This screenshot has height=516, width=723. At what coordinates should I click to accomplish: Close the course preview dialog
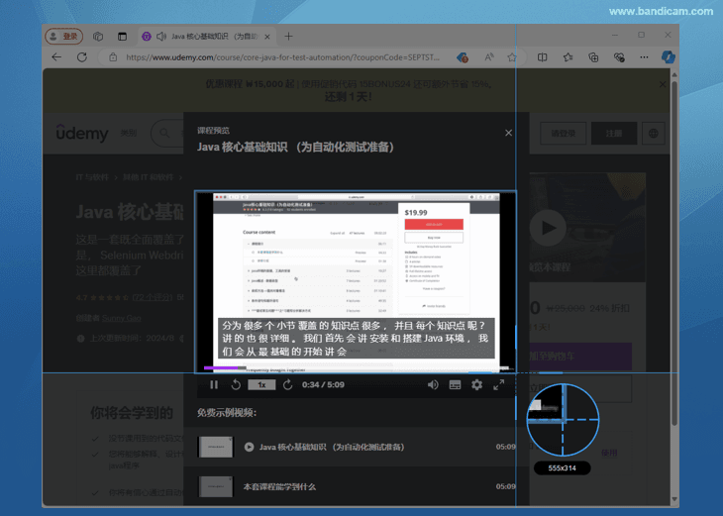coord(508,133)
